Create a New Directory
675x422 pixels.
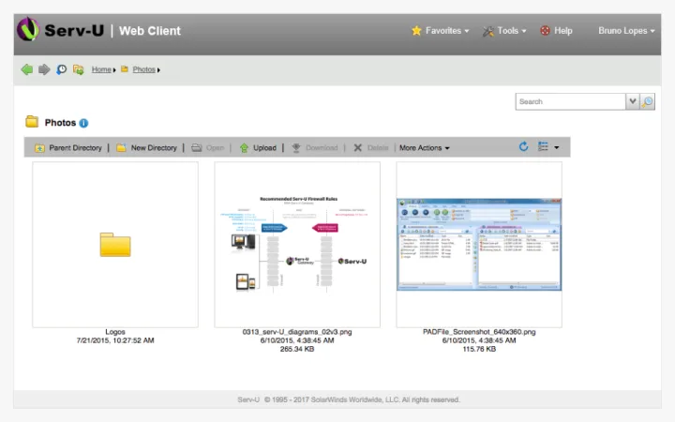pyautogui.click(x=146, y=148)
